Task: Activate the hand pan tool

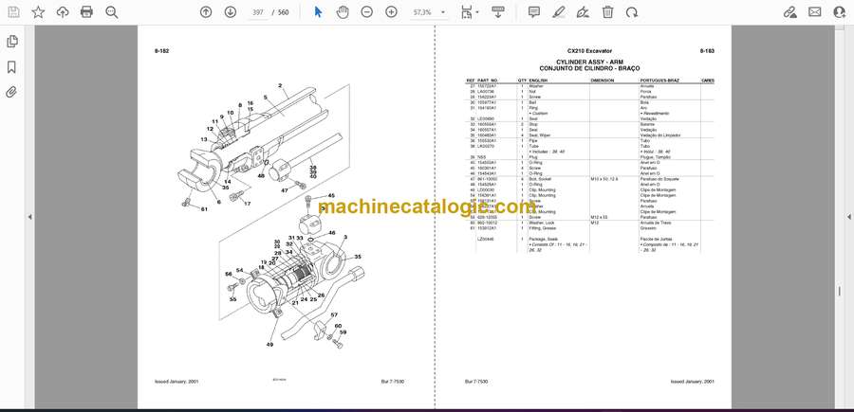Action: 343,12
